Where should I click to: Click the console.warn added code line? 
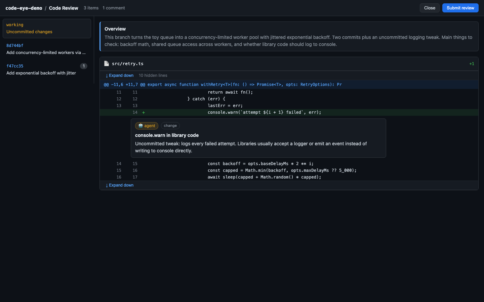pos(289,112)
